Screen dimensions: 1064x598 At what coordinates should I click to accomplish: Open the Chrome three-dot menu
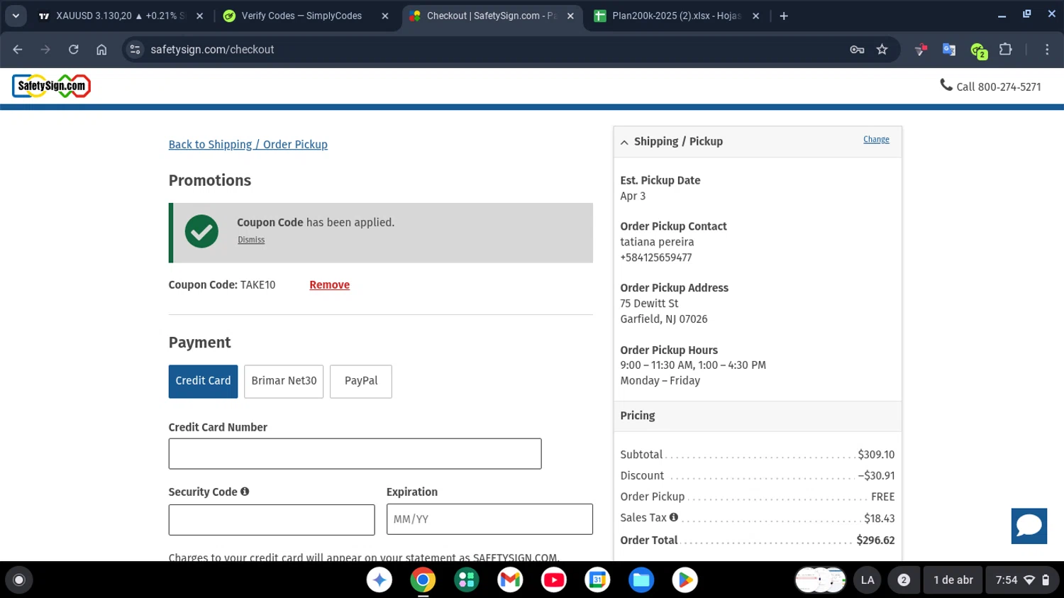(1047, 50)
